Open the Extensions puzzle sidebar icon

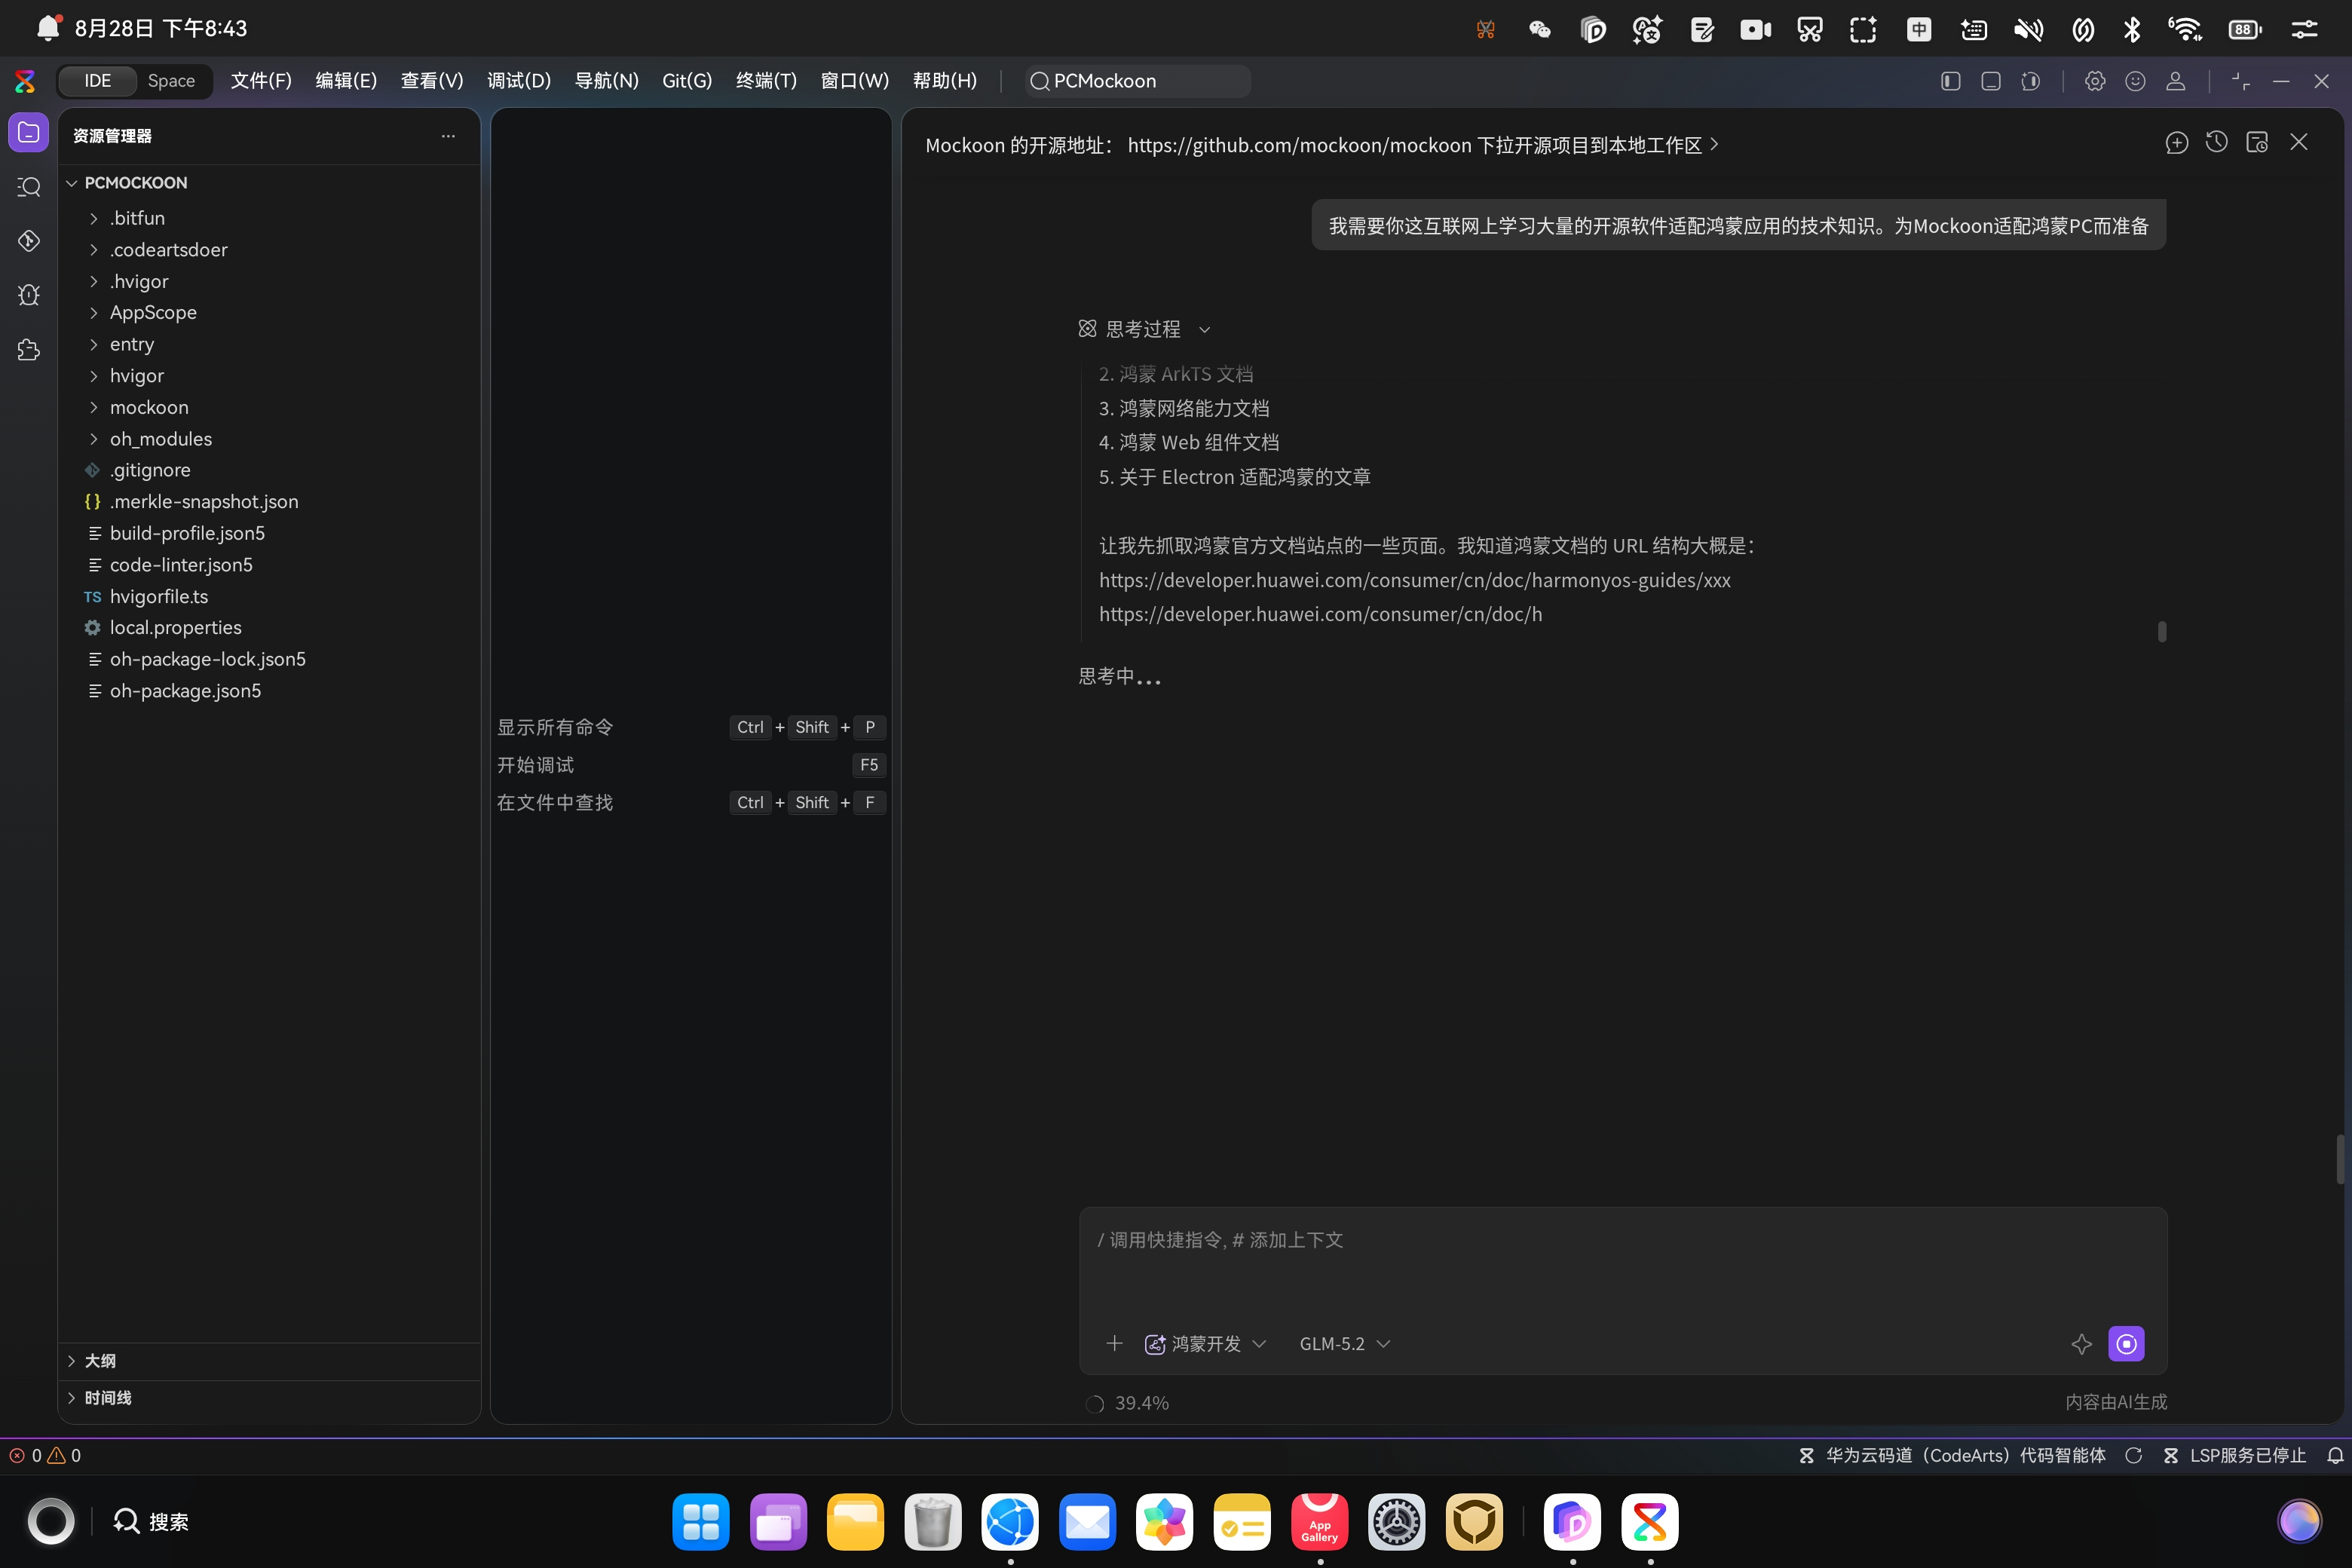pyautogui.click(x=29, y=350)
